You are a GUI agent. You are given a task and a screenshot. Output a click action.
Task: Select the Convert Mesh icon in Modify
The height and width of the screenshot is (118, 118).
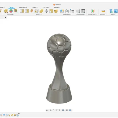coord(56,11)
